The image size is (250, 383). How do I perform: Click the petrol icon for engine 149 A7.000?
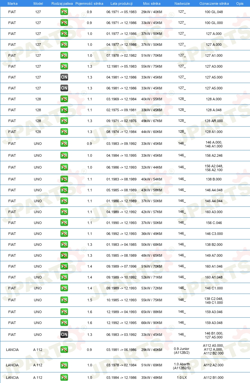64,255
